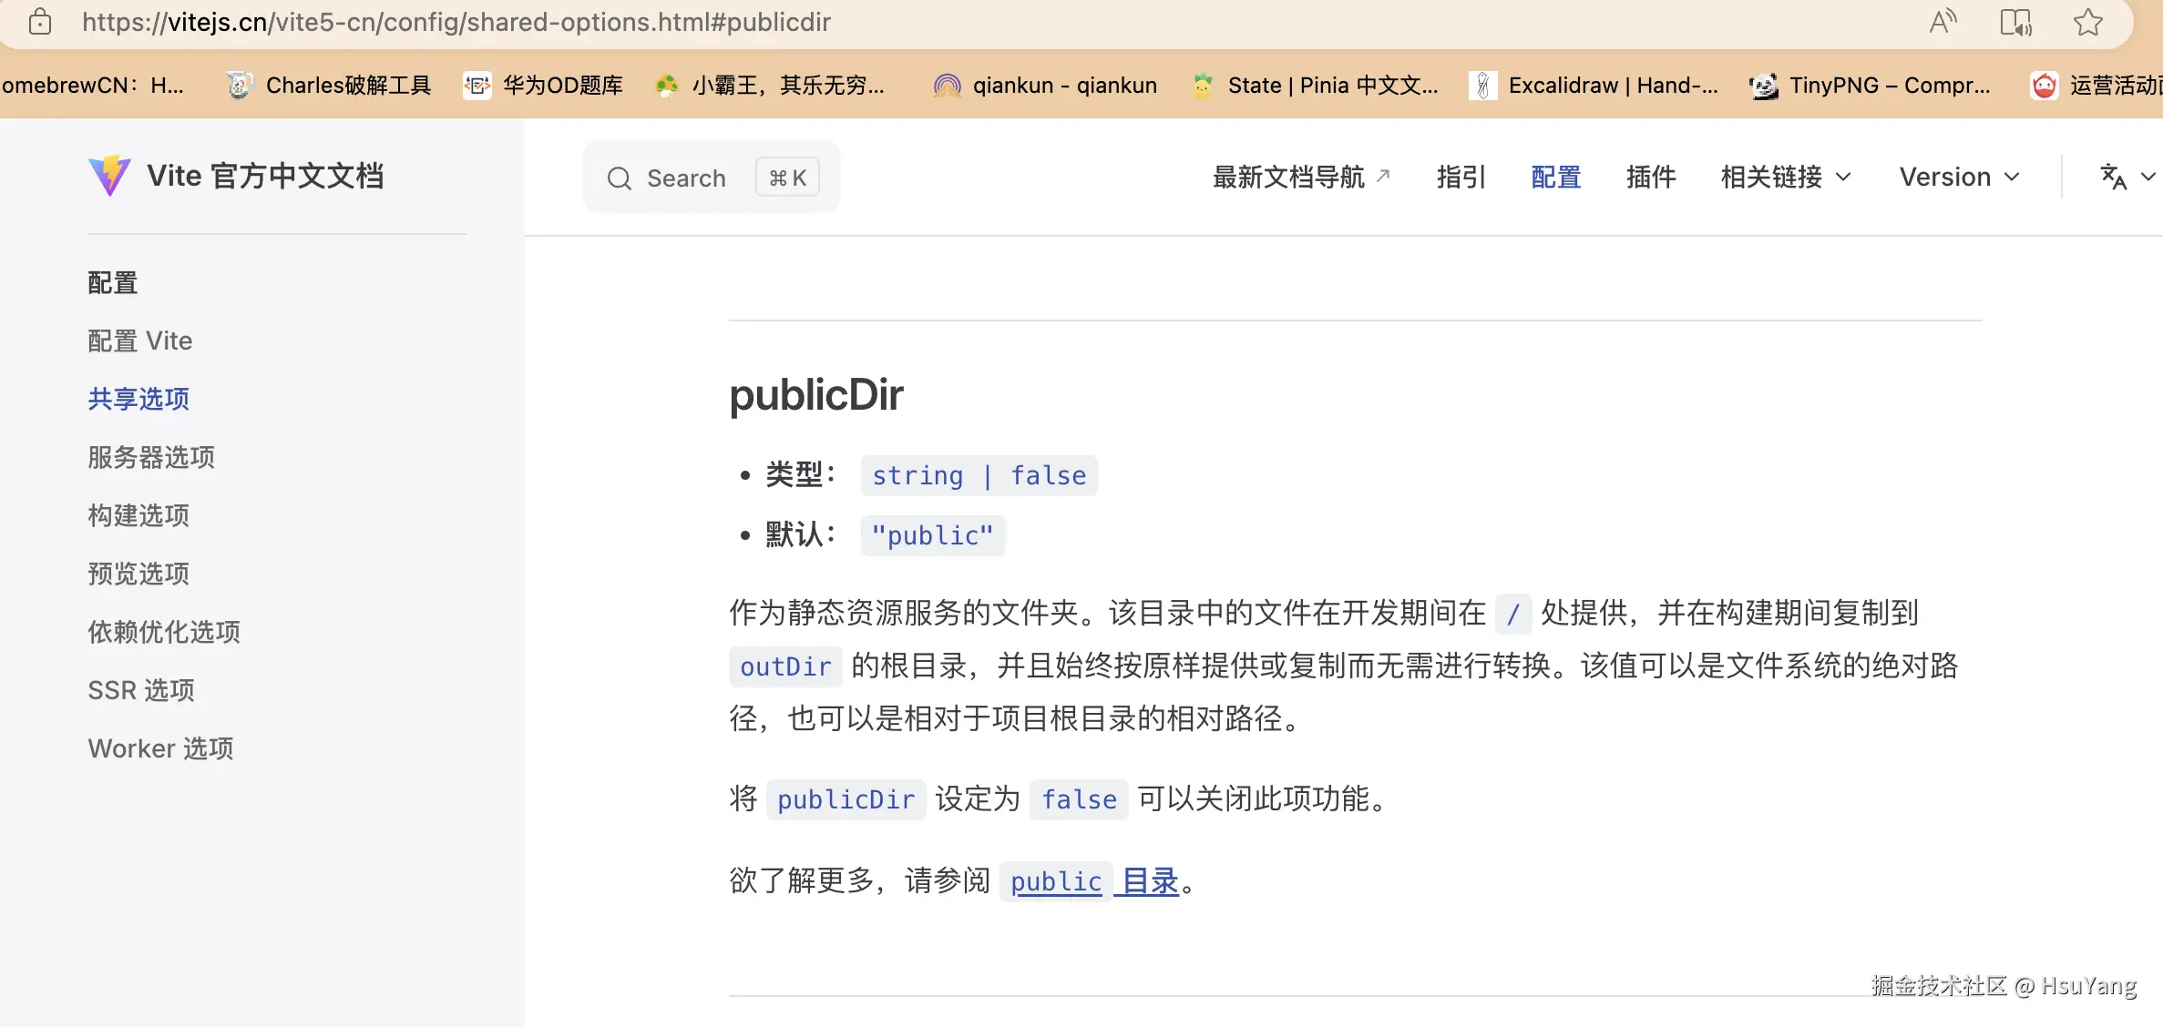Expand the language chevron beside translate icon
Image resolution: width=2163 pixels, height=1027 pixels.
[2148, 177]
